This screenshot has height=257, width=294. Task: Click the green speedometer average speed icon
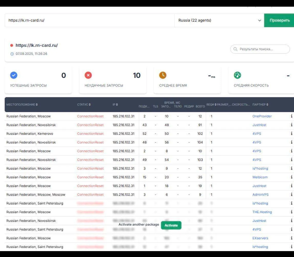click(237, 75)
